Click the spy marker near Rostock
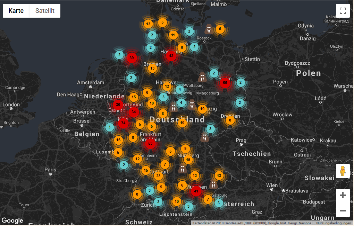This screenshot has height=226, width=354. (x=209, y=29)
